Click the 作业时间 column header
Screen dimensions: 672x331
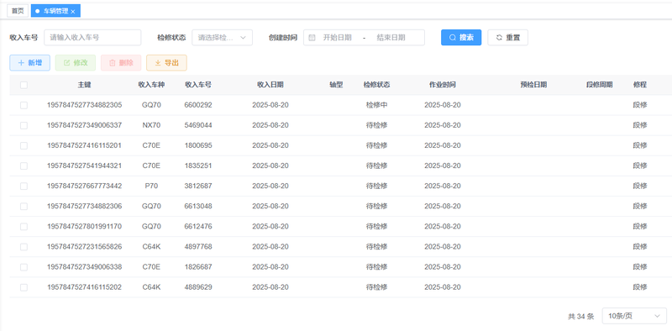(x=443, y=85)
